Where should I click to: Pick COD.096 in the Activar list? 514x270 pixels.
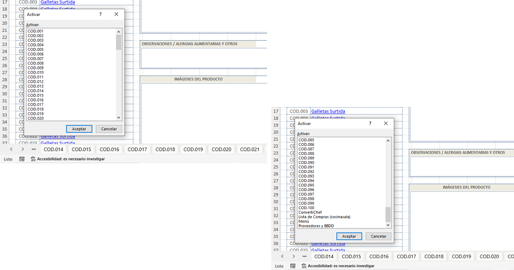tap(306, 190)
